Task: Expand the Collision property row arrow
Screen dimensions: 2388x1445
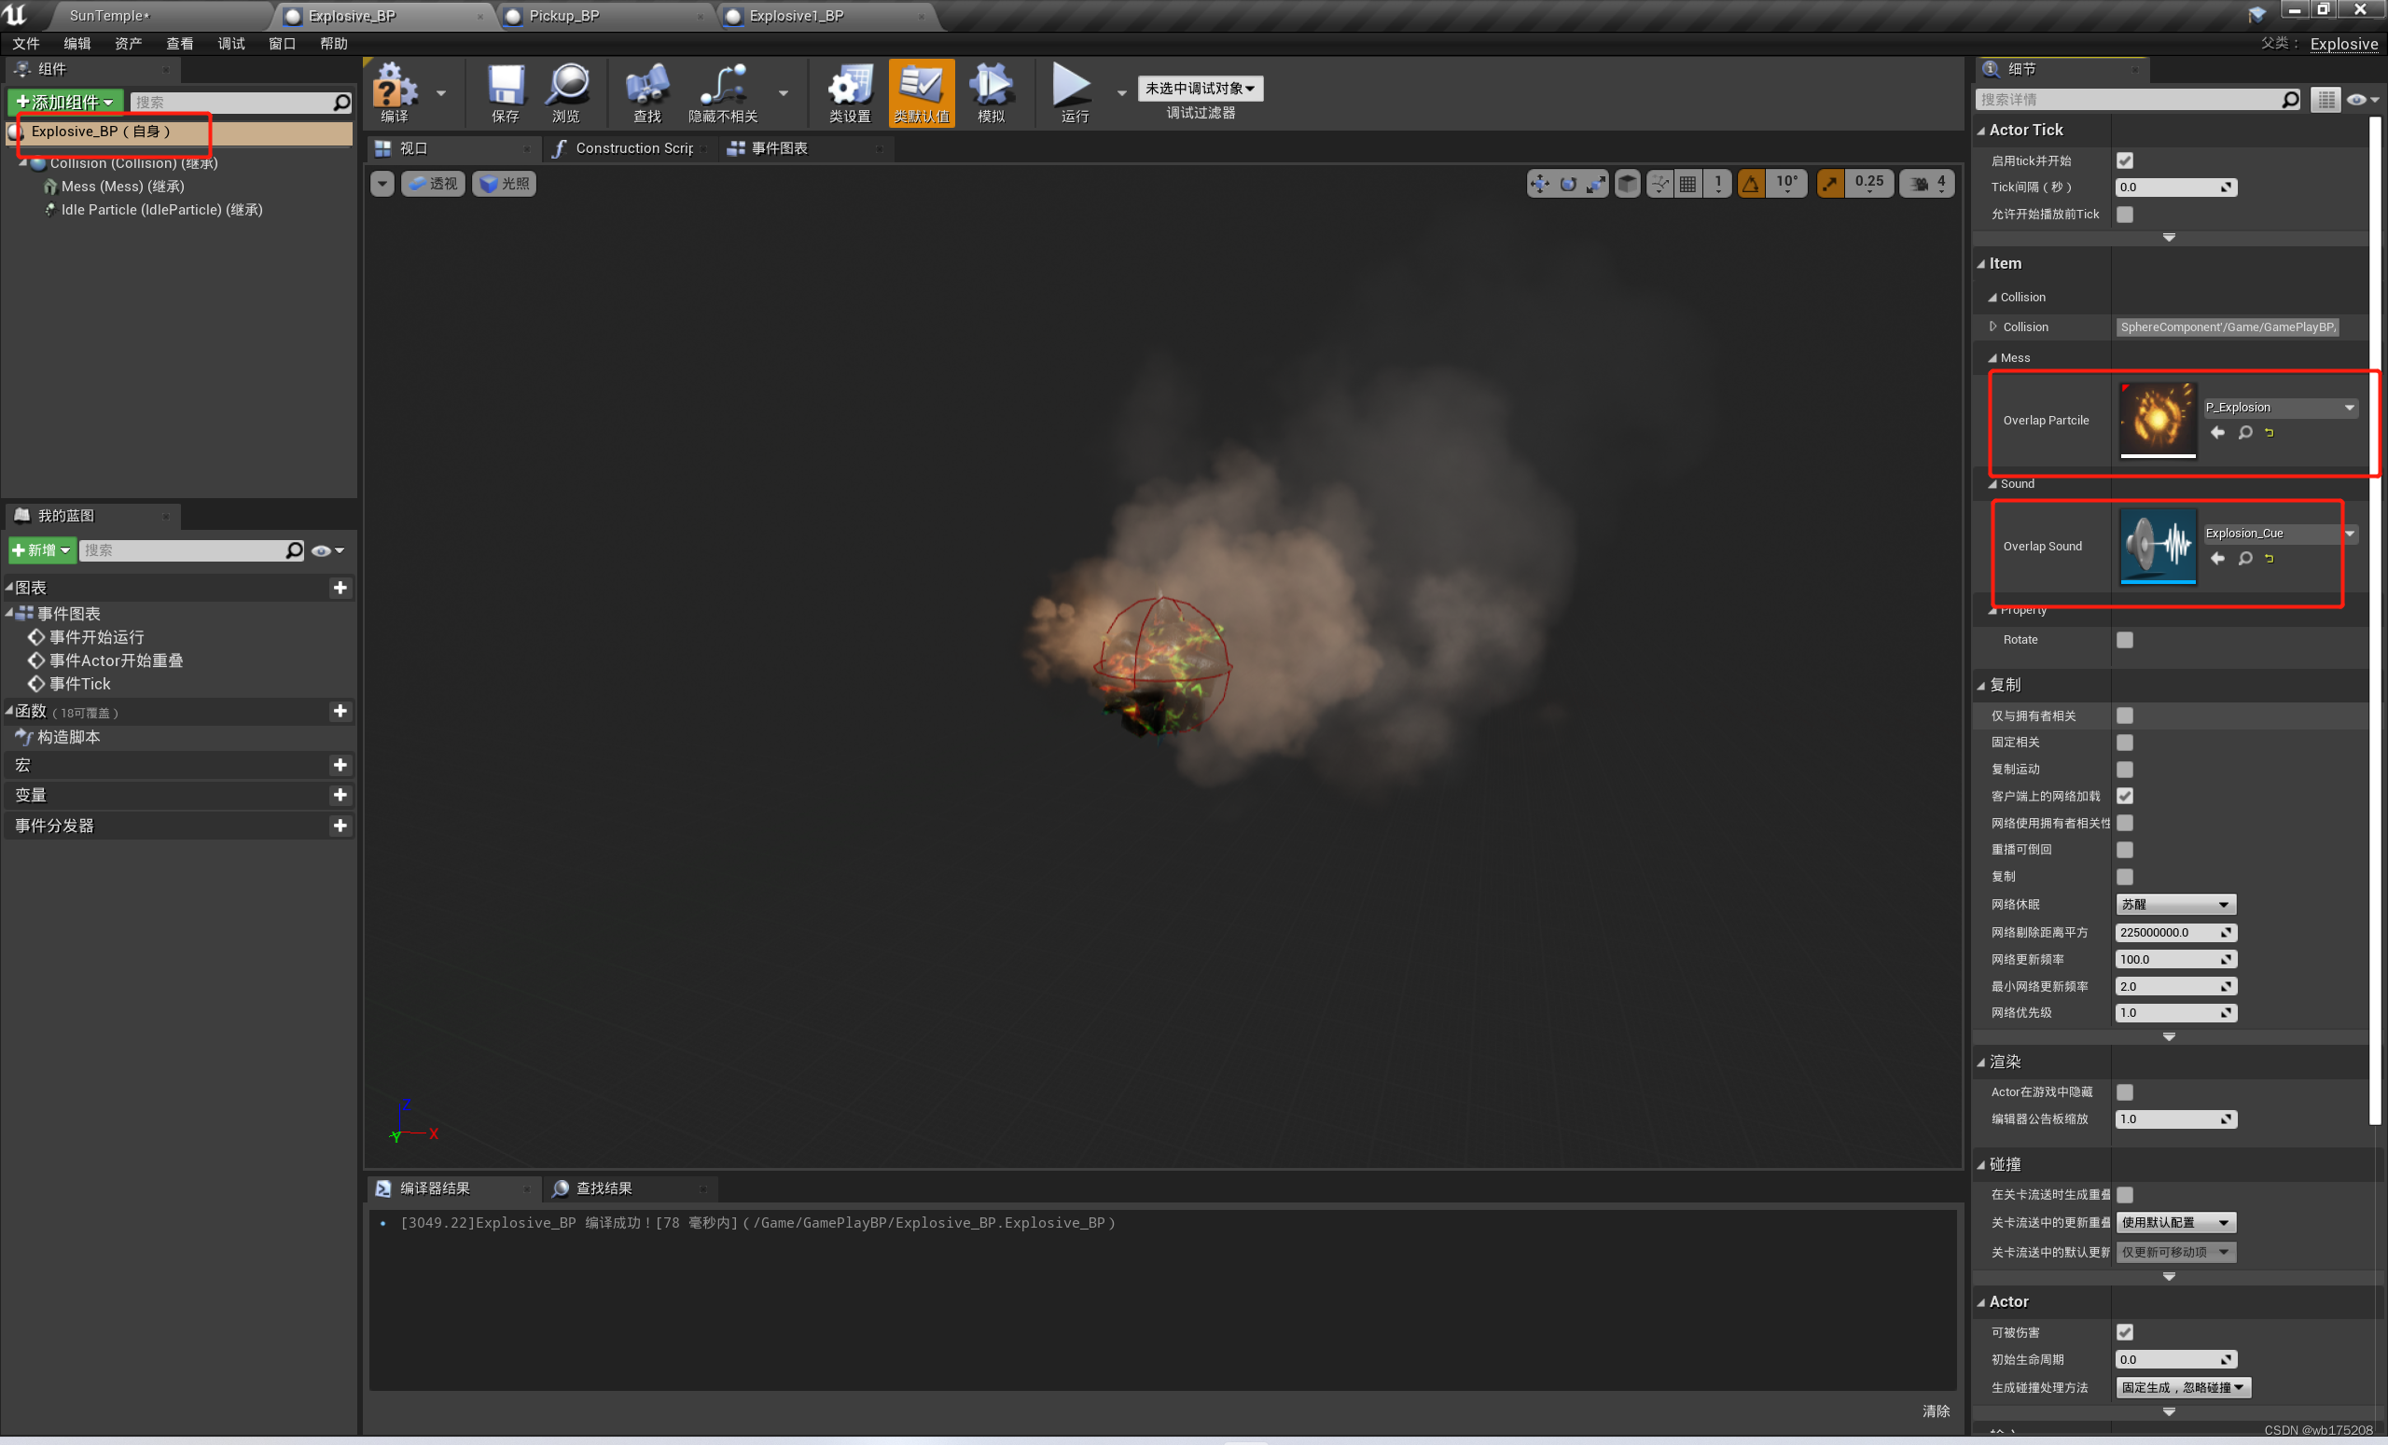Action: click(1992, 327)
